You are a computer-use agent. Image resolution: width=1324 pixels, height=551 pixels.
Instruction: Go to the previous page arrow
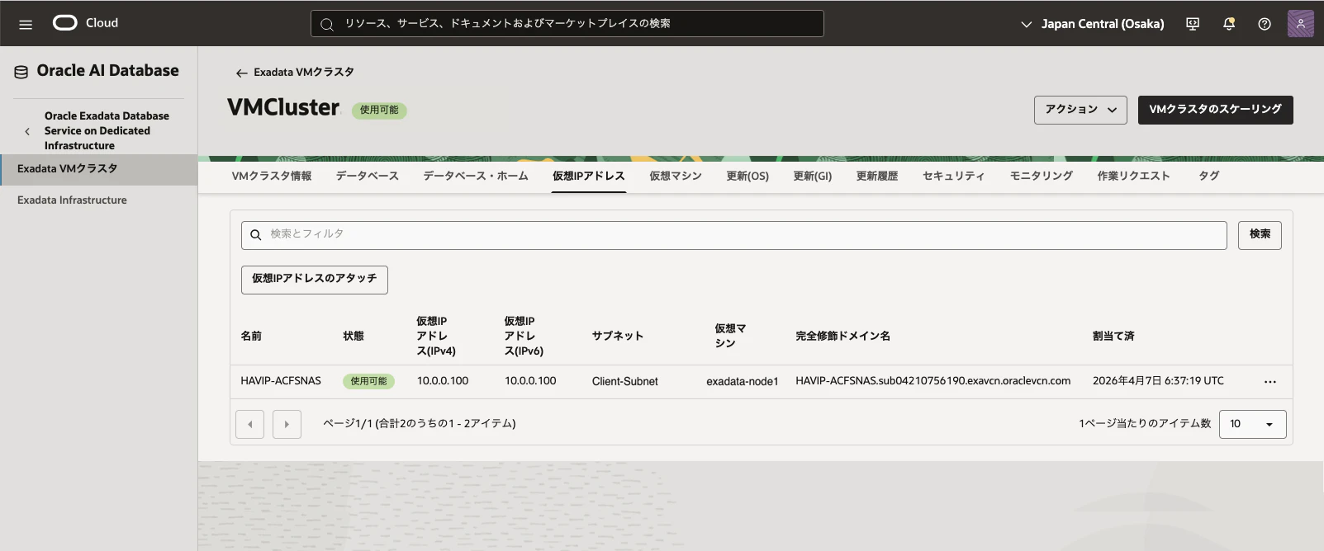[x=249, y=424]
